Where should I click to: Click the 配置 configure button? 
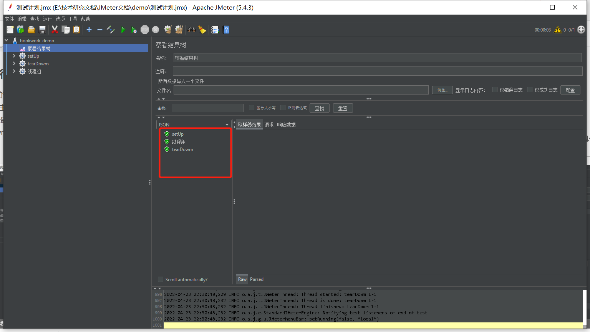tap(570, 90)
